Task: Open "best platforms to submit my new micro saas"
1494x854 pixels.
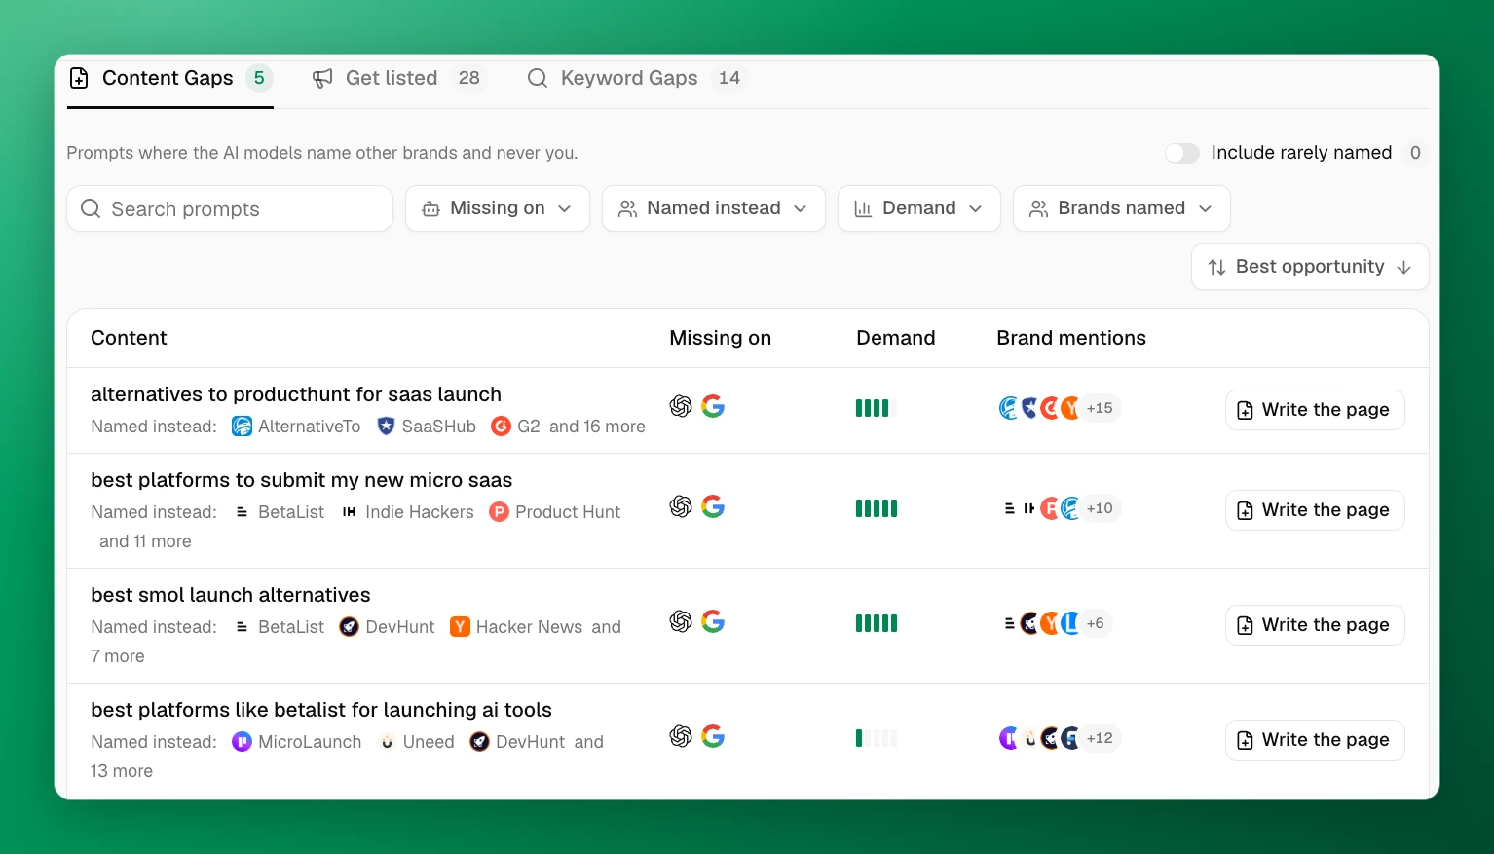Action: [302, 480]
